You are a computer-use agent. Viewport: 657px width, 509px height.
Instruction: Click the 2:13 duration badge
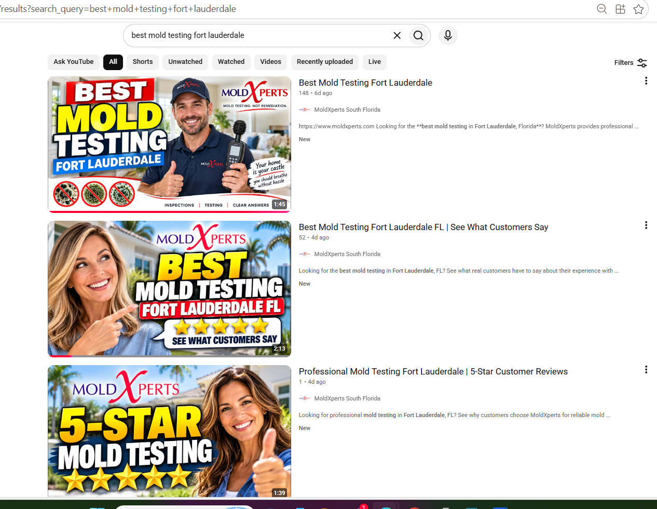(280, 349)
